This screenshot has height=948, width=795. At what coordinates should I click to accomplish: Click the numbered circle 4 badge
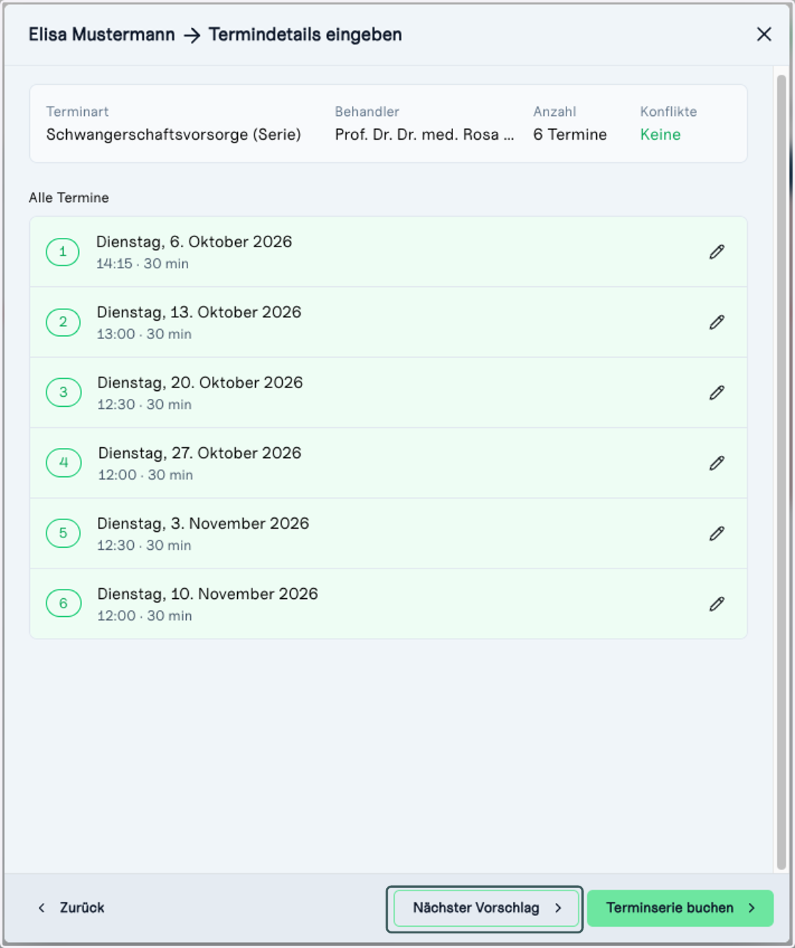coord(63,463)
